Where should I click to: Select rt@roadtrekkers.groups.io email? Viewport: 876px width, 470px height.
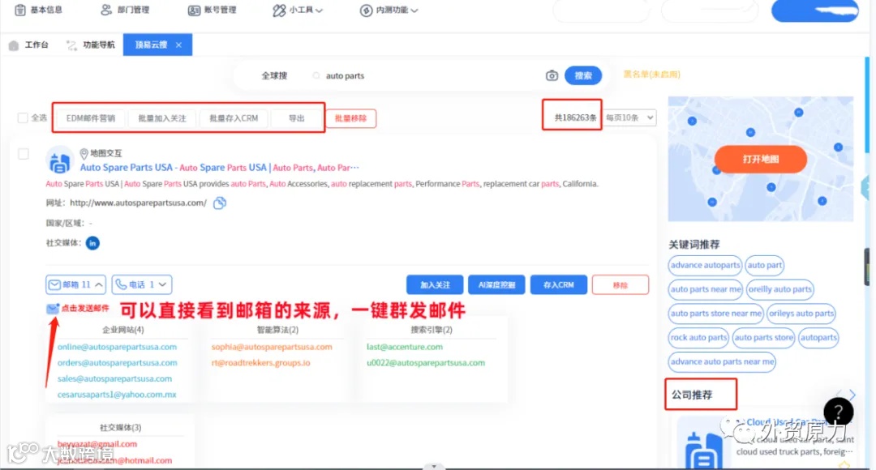click(260, 363)
